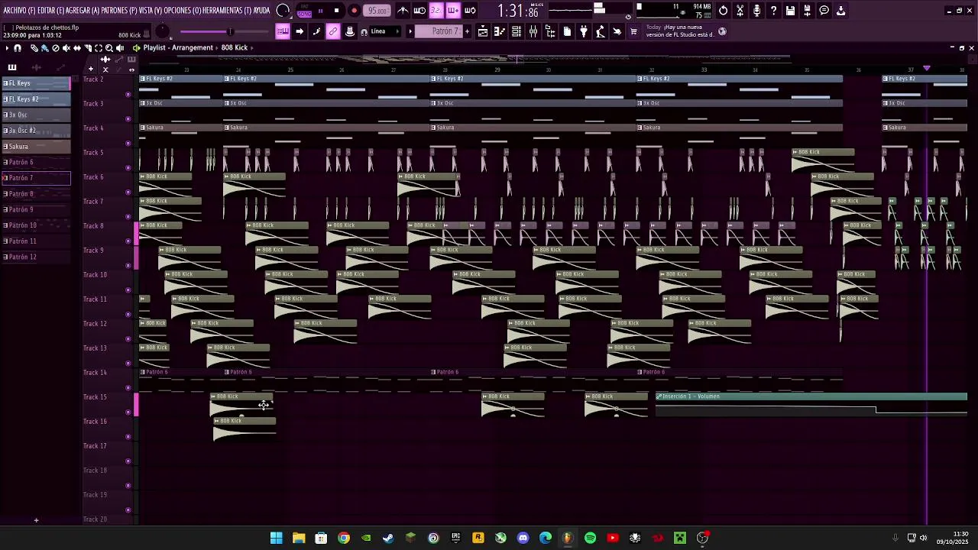The image size is (978, 550).
Task: Toggle wait for input before recording
Action: pyautogui.click(x=419, y=11)
